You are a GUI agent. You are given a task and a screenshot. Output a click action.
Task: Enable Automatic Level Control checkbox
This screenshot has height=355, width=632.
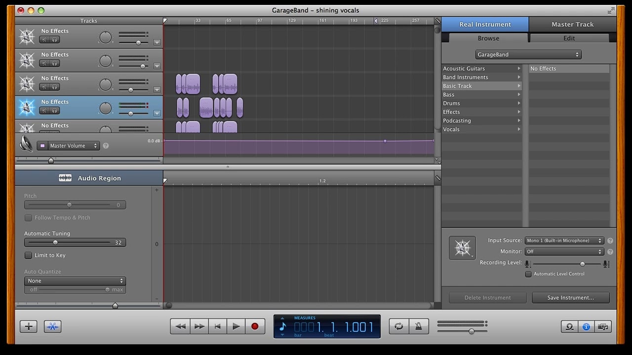528,274
